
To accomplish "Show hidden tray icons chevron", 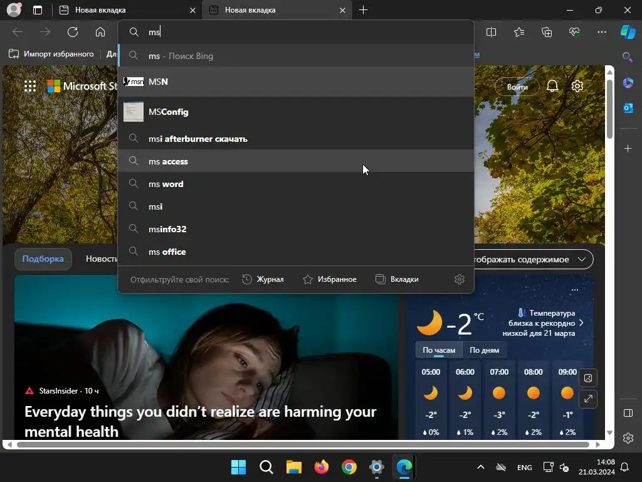I will tap(481, 467).
